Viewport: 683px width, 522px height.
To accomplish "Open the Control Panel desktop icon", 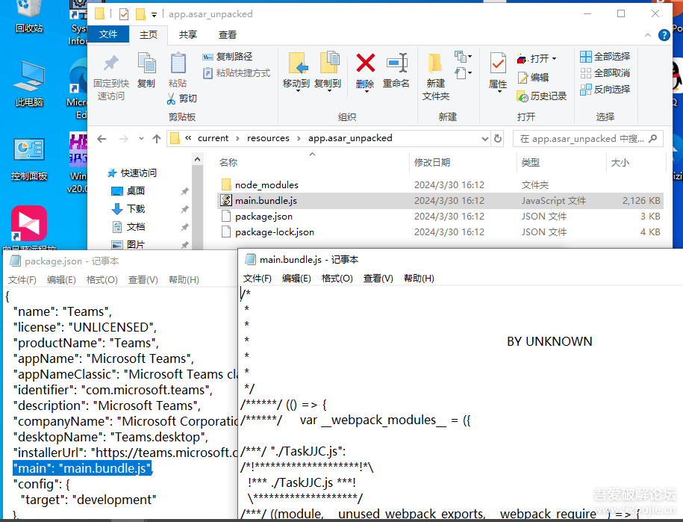I will 29,159.
